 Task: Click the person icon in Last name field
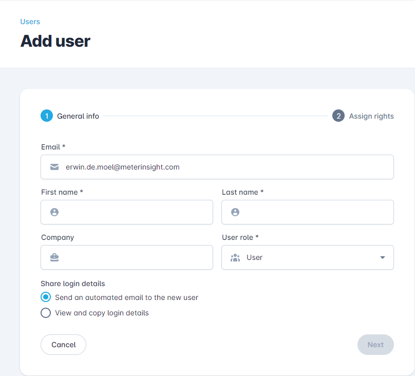click(x=235, y=212)
